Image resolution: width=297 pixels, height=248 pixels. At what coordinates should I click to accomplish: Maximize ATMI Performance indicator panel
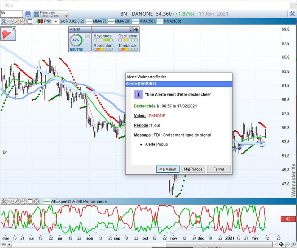pos(30,201)
